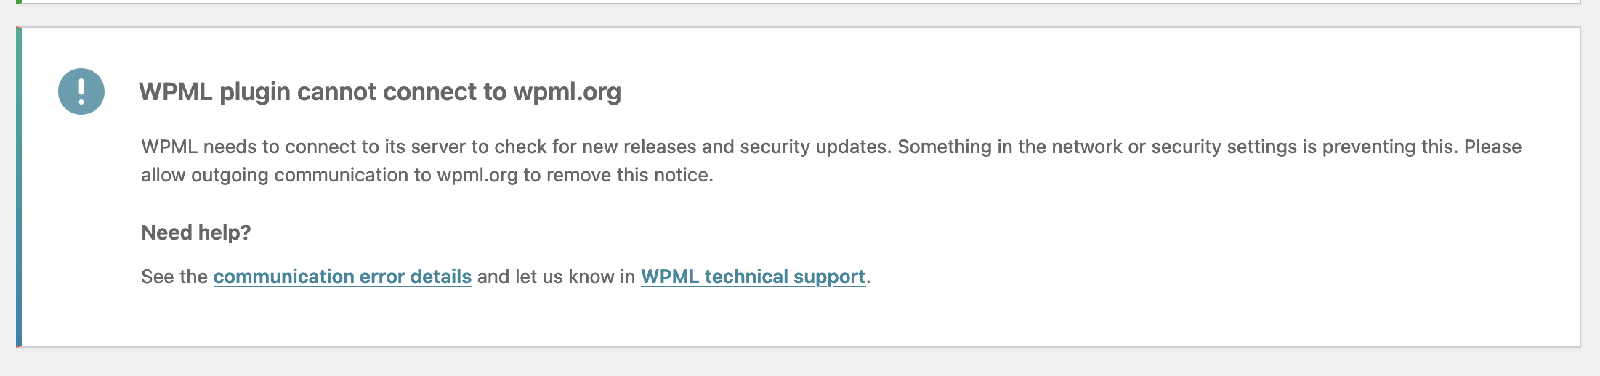Image resolution: width=1600 pixels, height=376 pixels.
Task: Click 'wpml.org' in the notice heading
Action: click(567, 92)
